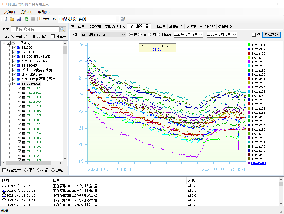
Task: Select the 时间段 radio button
Action: point(158,35)
